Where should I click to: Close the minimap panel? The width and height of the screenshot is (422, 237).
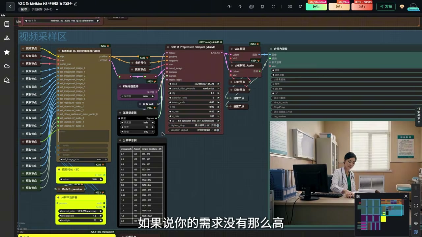point(406,197)
